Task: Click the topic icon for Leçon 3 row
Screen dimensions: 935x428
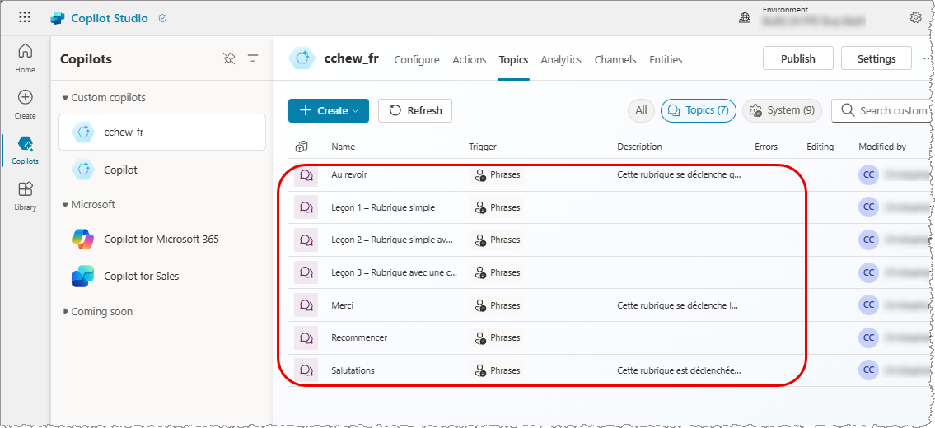Action: 306,272
